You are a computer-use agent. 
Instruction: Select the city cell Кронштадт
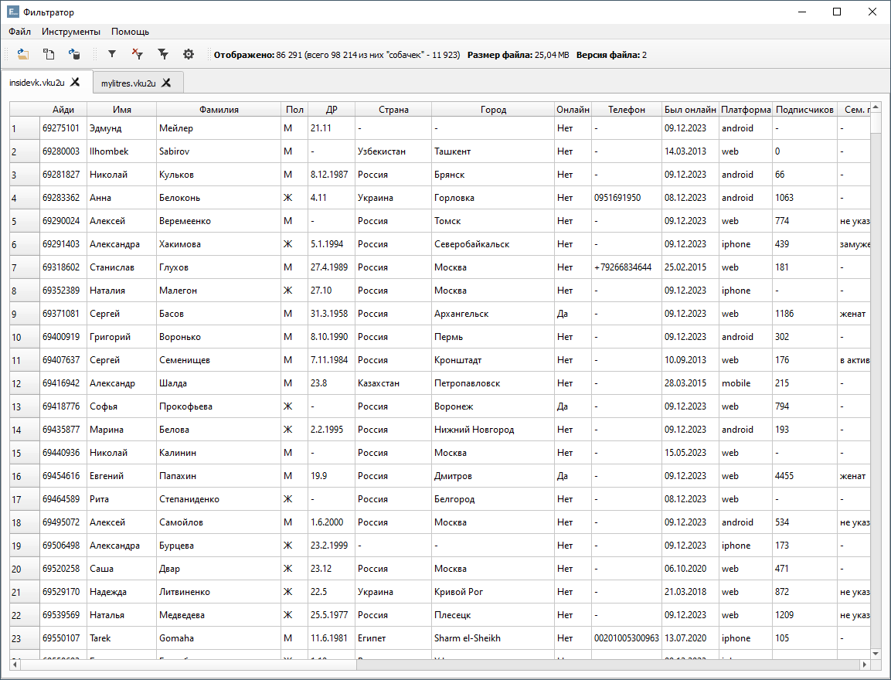pos(493,360)
